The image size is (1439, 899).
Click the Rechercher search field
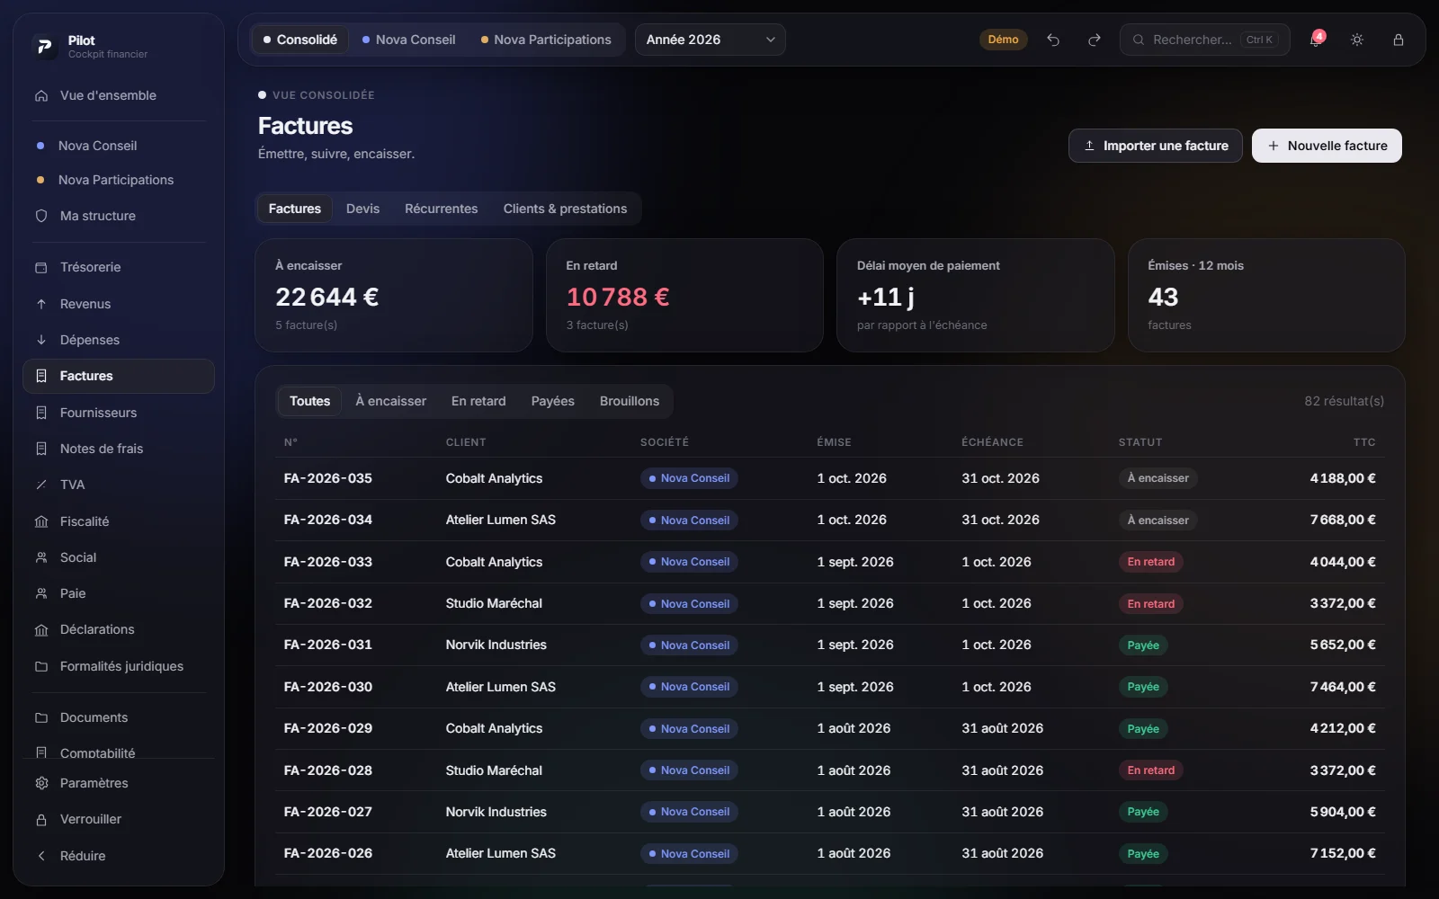click(x=1204, y=40)
